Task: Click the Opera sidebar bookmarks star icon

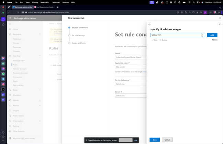Action: click(x=3, y=24)
